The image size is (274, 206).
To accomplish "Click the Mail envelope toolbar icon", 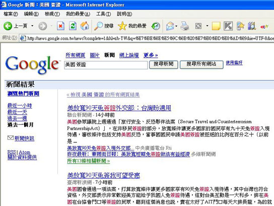I will [170, 26].
